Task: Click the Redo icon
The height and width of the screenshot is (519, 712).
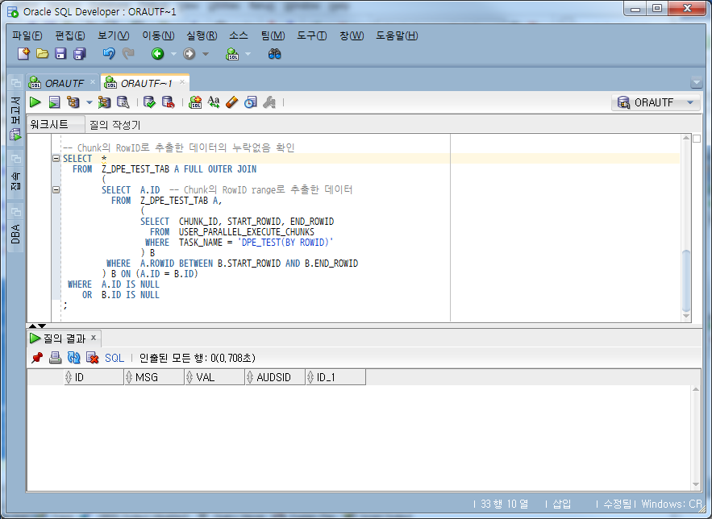Action: [128, 54]
